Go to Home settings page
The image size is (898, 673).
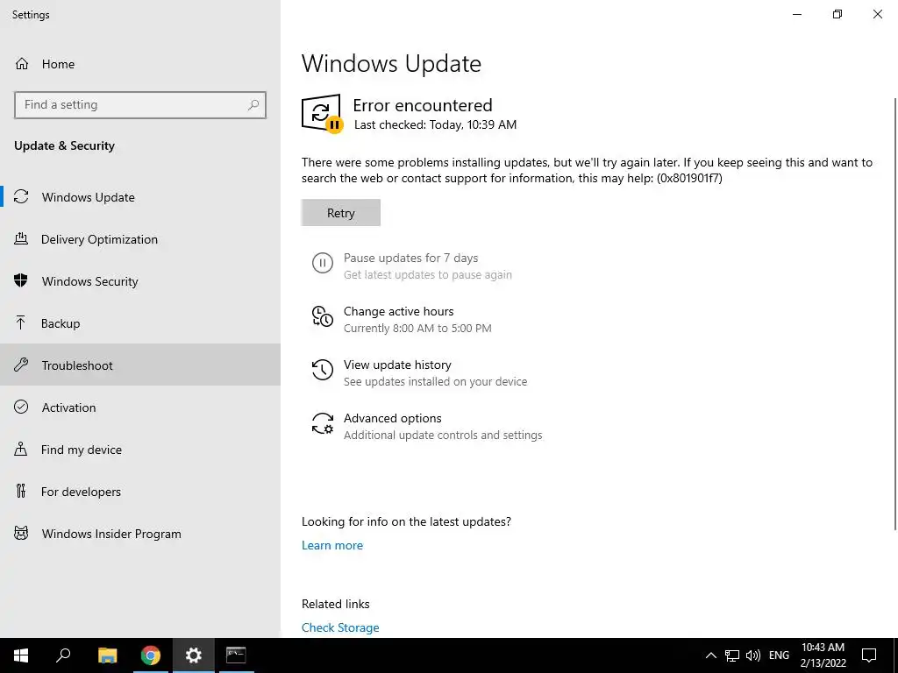[x=140, y=63]
